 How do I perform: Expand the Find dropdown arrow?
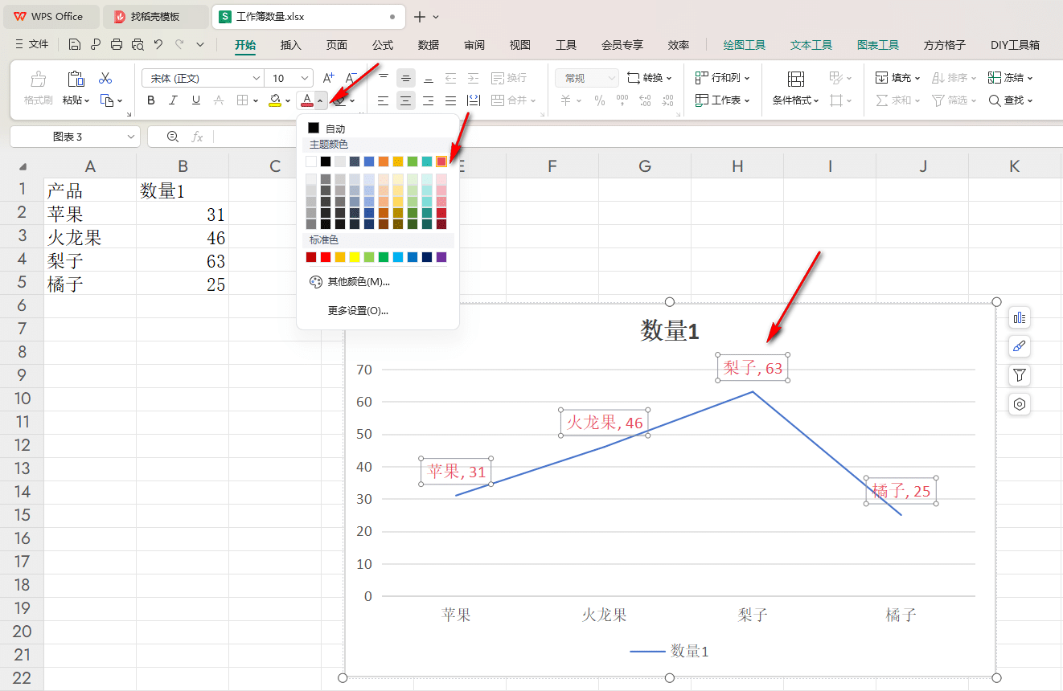pos(1030,100)
